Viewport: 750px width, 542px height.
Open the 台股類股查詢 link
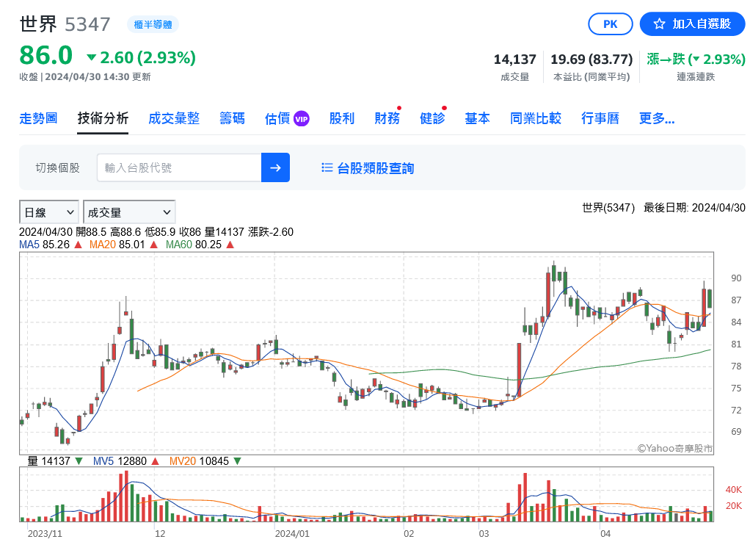tap(376, 168)
